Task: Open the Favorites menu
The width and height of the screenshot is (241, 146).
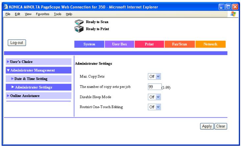Action: (42, 14)
